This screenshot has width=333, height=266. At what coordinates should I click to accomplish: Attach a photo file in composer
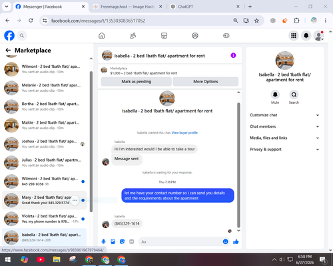pos(113,241)
